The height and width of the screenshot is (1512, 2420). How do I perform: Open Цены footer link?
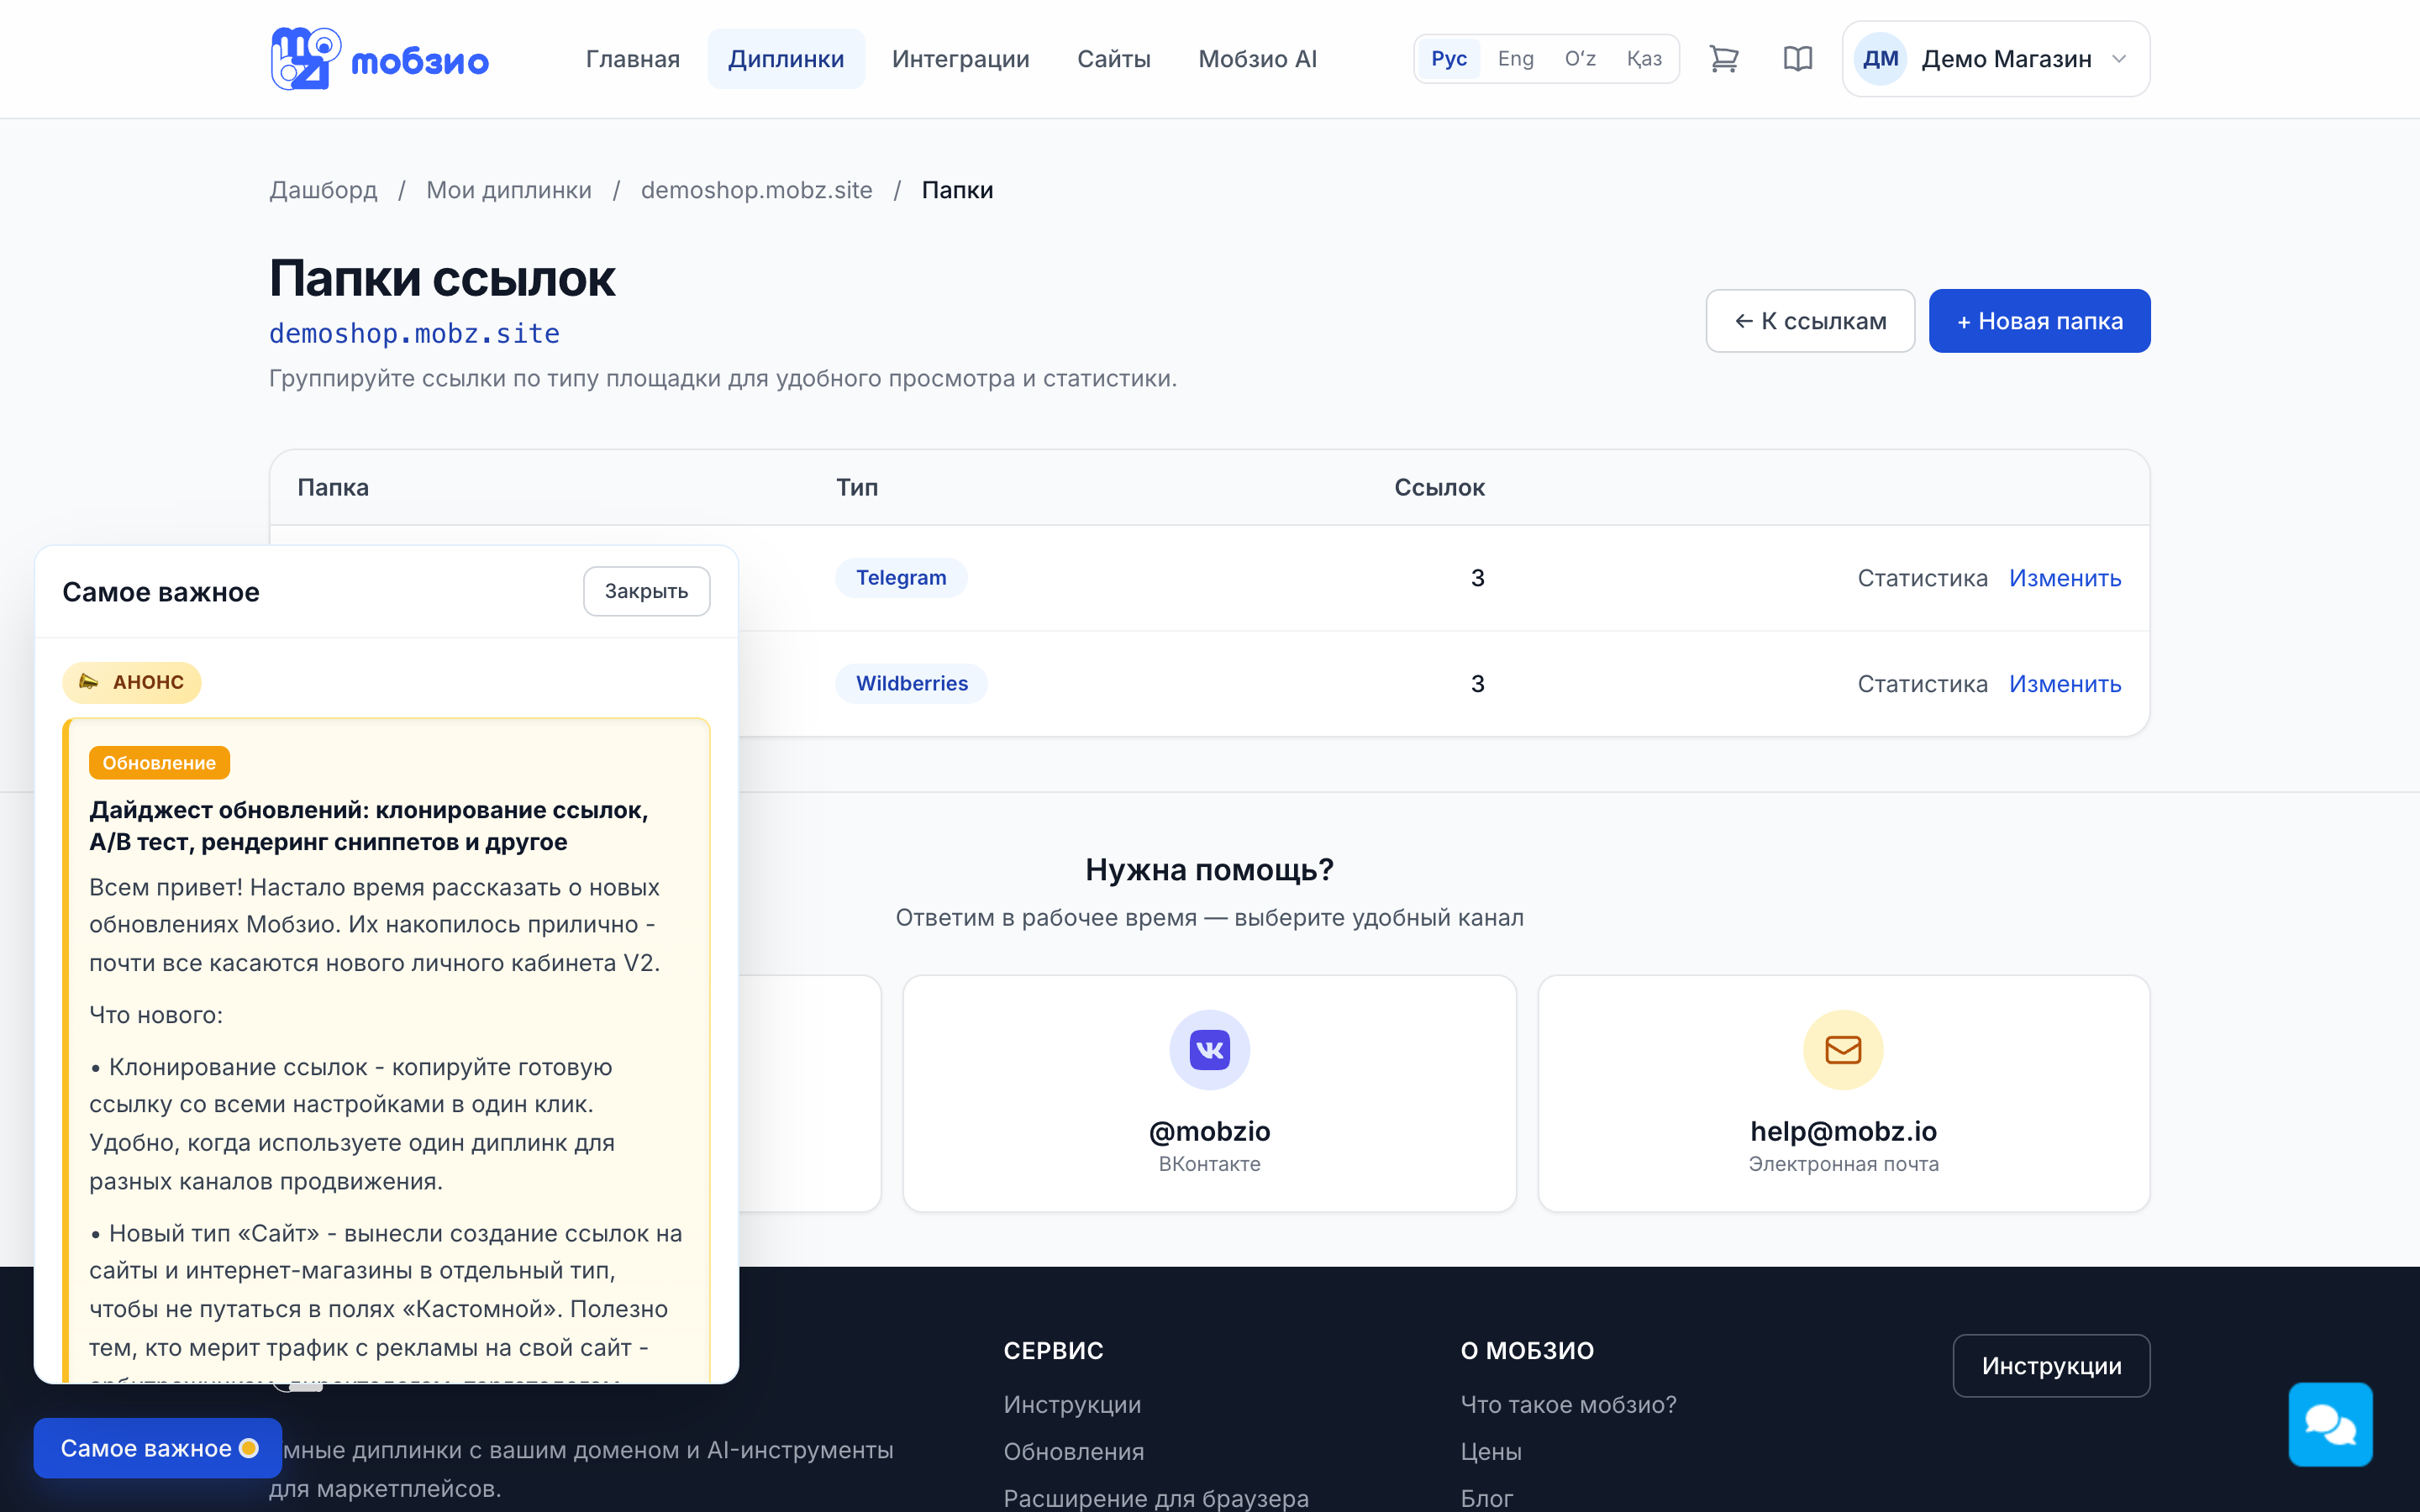point(1491,1452)
